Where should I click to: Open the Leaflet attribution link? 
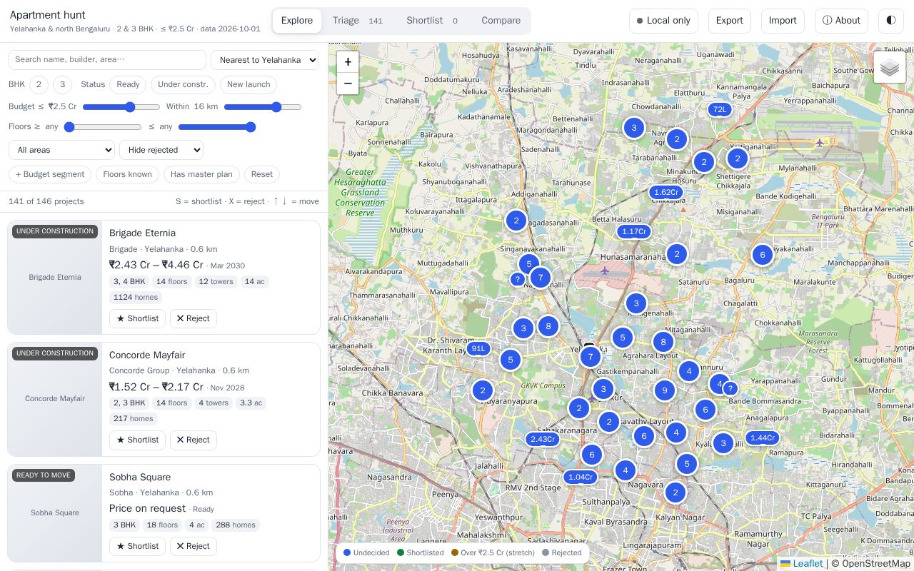point(802,563)
